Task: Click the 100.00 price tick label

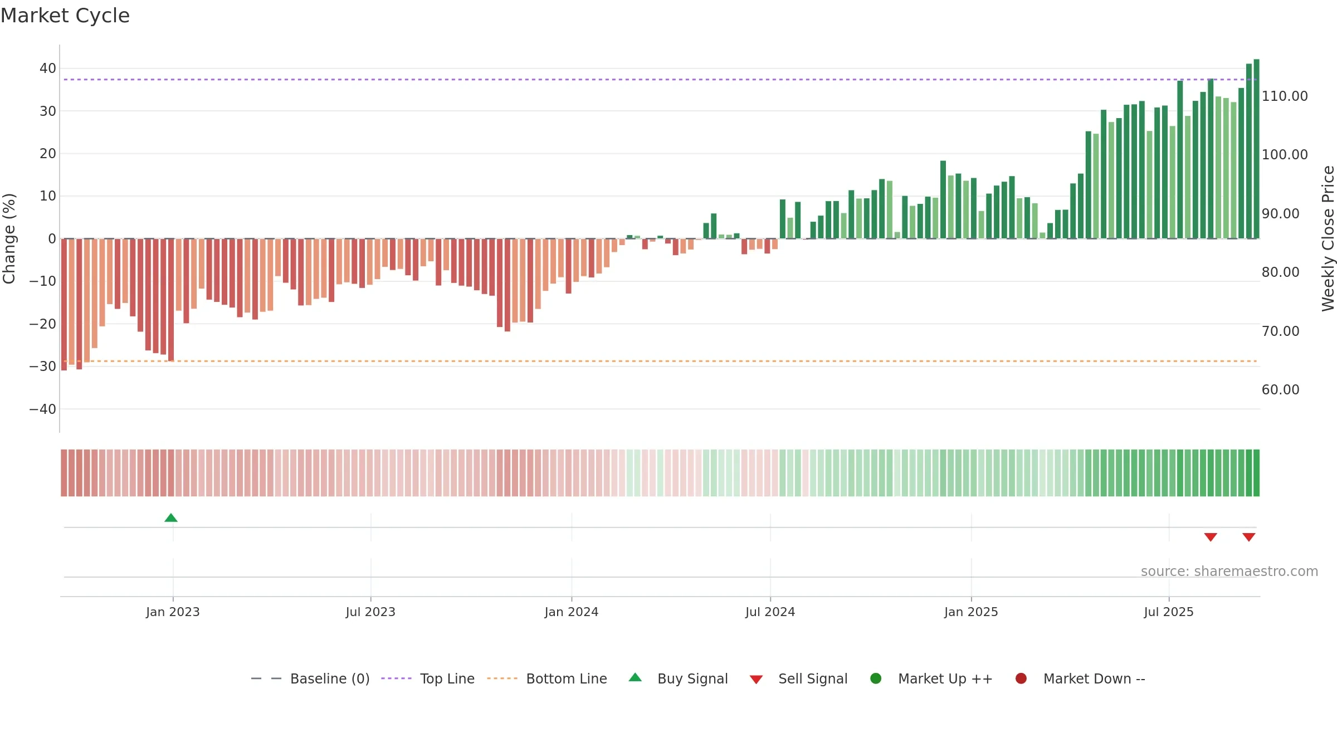Action: coord(1285,155)
